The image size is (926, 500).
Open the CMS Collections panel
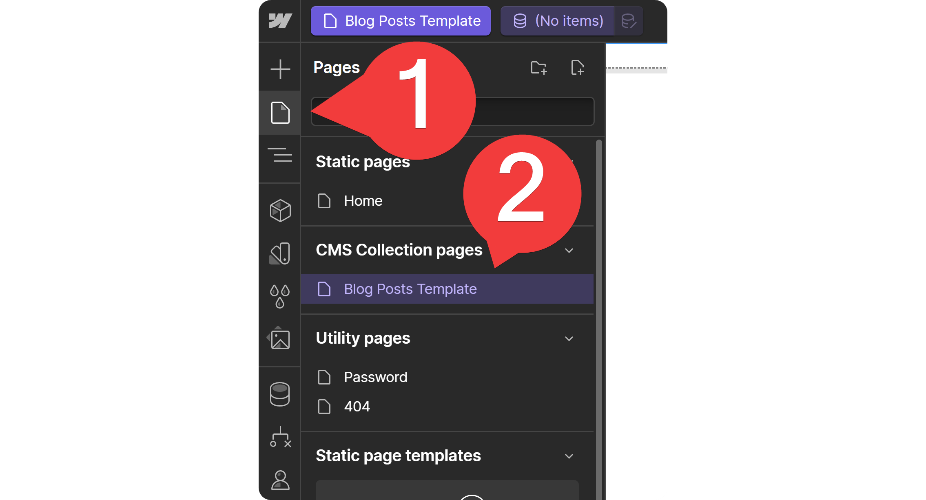pos(280,393)
